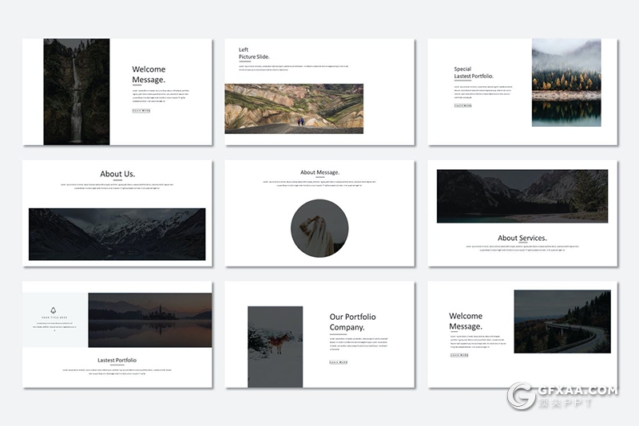Screen dimensions: 639x426
Task: Select the About Services. heading
Action: (522, 238)
